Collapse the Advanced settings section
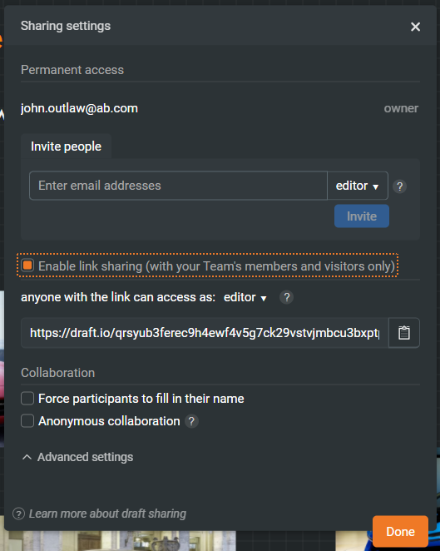 77,457
